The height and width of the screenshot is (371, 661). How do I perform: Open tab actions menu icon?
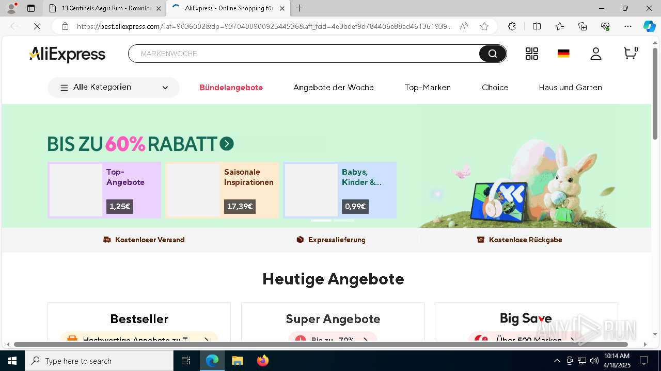[31, 8]
